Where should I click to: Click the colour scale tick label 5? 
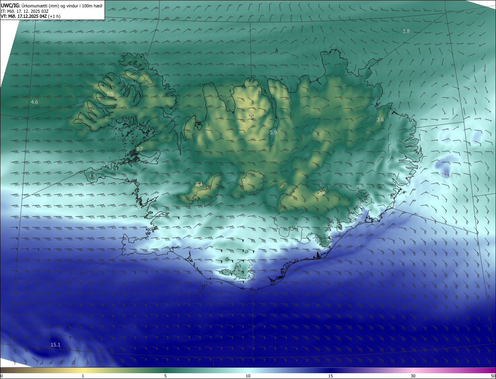coord(165,376)
